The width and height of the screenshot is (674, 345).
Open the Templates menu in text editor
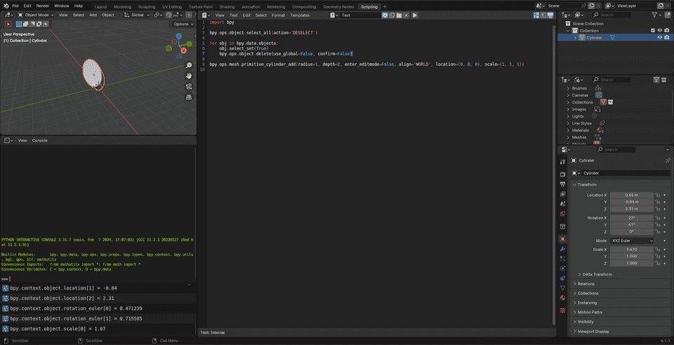coord(300,15)
